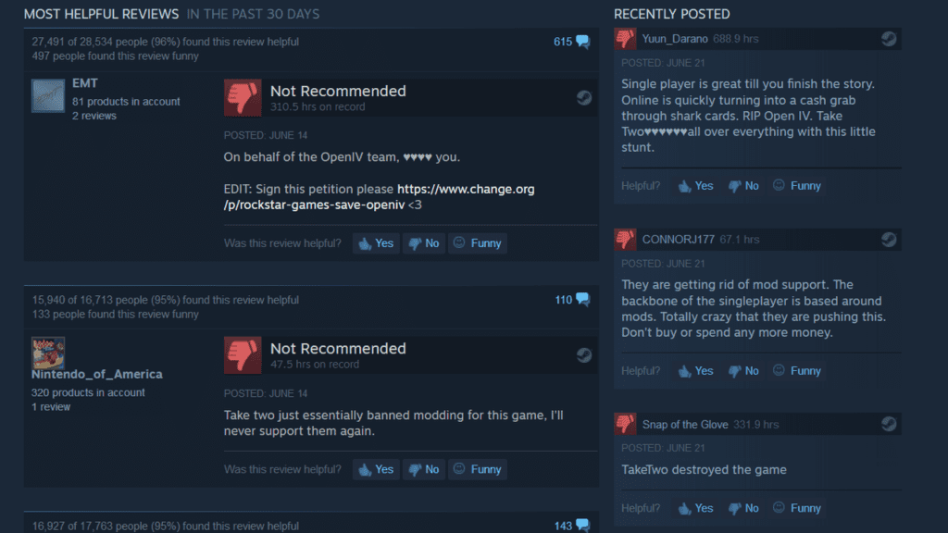
Task: Click Nintendo_of_America's avatar thumbnail
Action: 48,353
